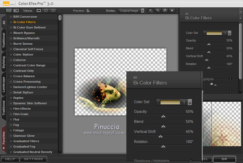The width and height of the screenshot is (243, 163).
Task: Activate the magnifier zoom tool
Action: 158,11
